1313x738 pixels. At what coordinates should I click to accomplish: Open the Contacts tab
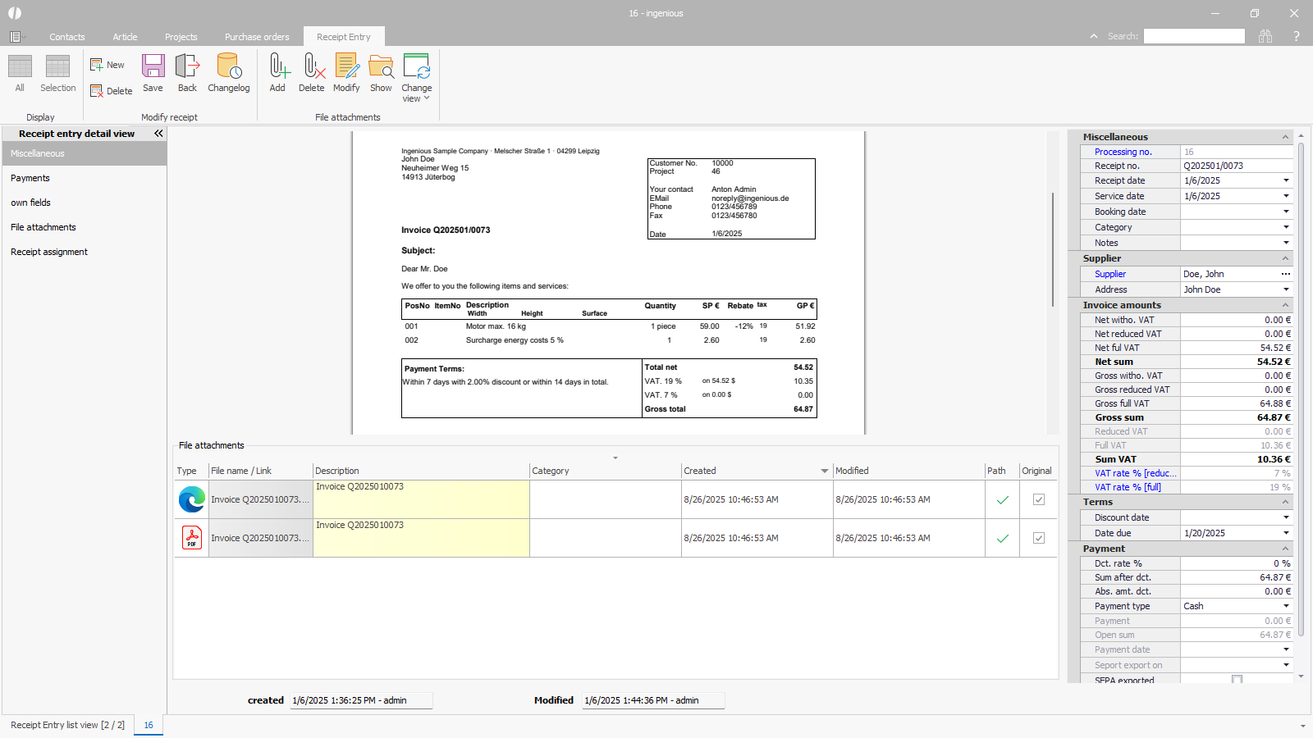(x=67, y=37)
